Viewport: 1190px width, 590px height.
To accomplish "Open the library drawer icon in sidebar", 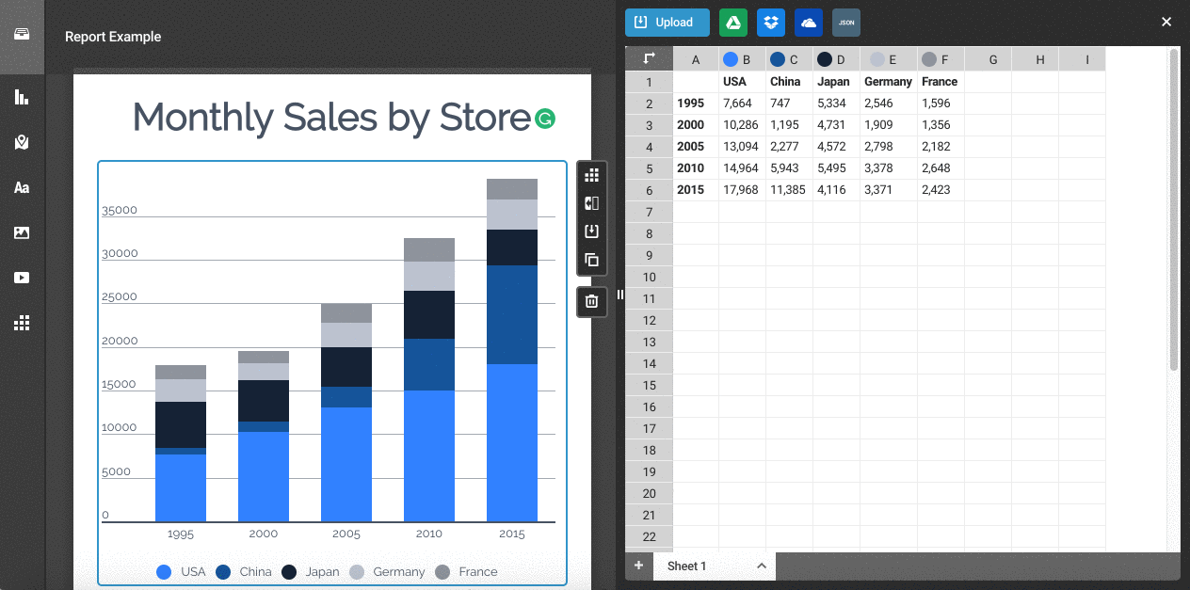I will point(22,35).
